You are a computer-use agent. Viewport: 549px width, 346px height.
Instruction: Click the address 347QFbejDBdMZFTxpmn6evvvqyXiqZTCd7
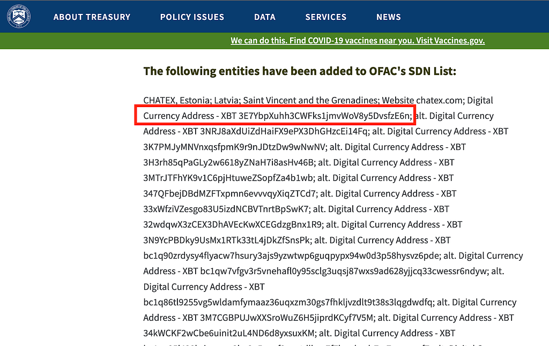pyautogui.click(x=229, y=193)
